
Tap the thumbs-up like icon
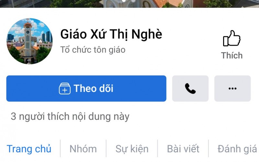click(232, 38)
